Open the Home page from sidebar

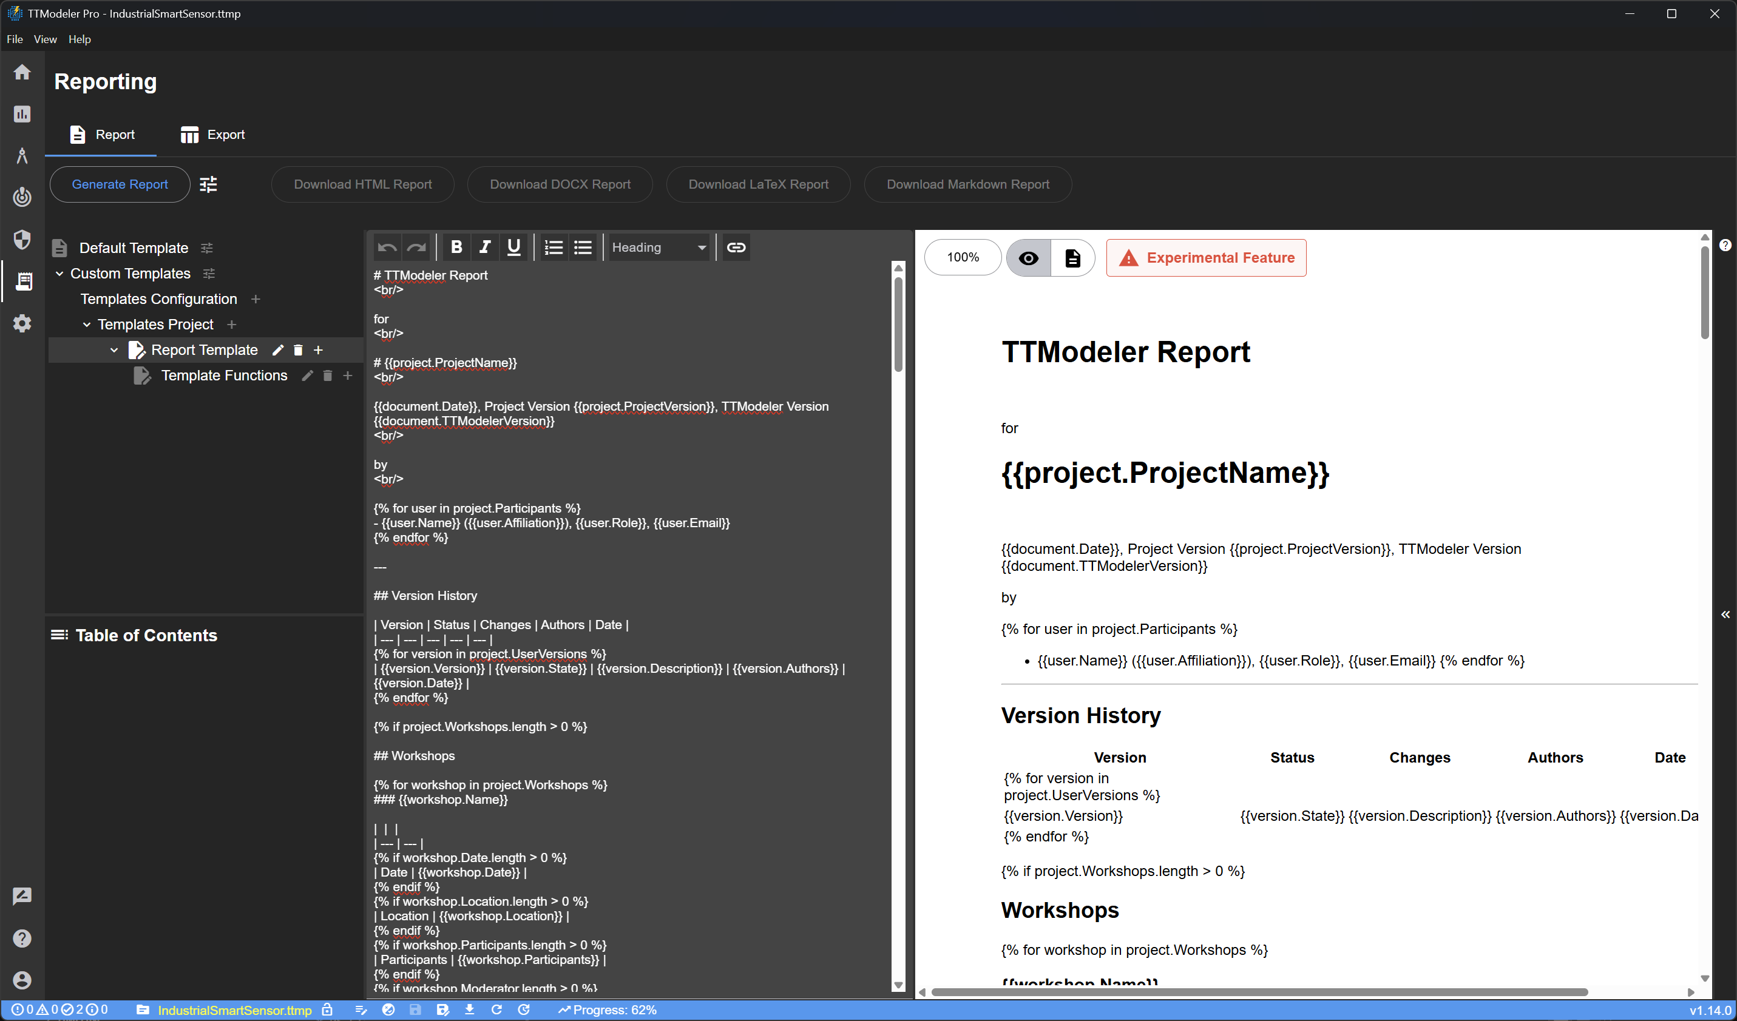click(x=22, y=72)
